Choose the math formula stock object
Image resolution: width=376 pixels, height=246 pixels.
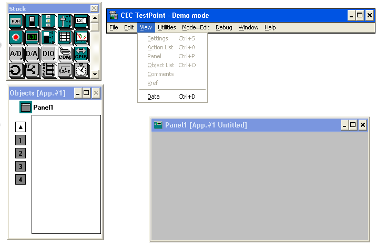pos(65,70)
